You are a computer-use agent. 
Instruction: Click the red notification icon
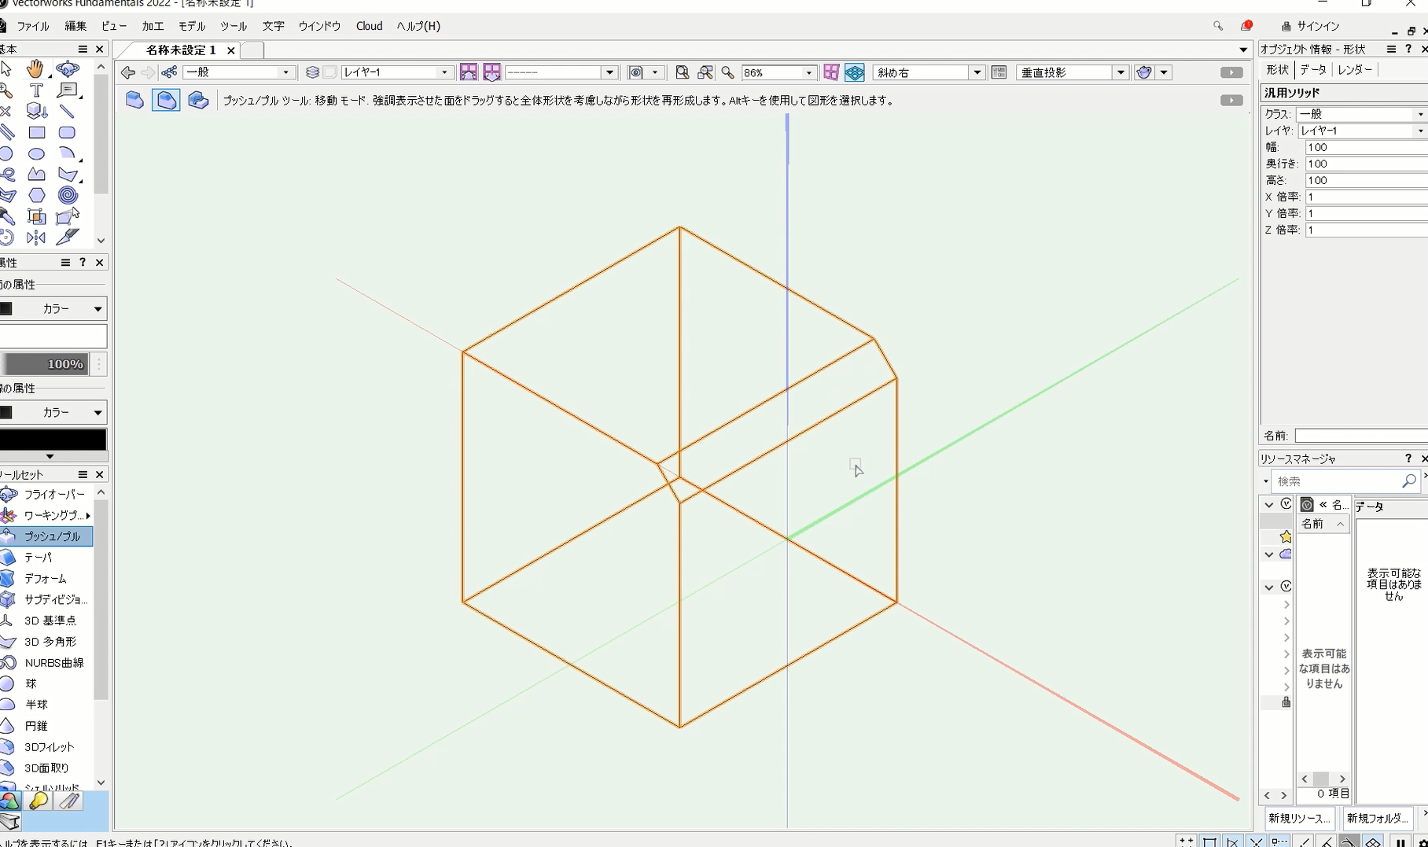[1246, 26]
